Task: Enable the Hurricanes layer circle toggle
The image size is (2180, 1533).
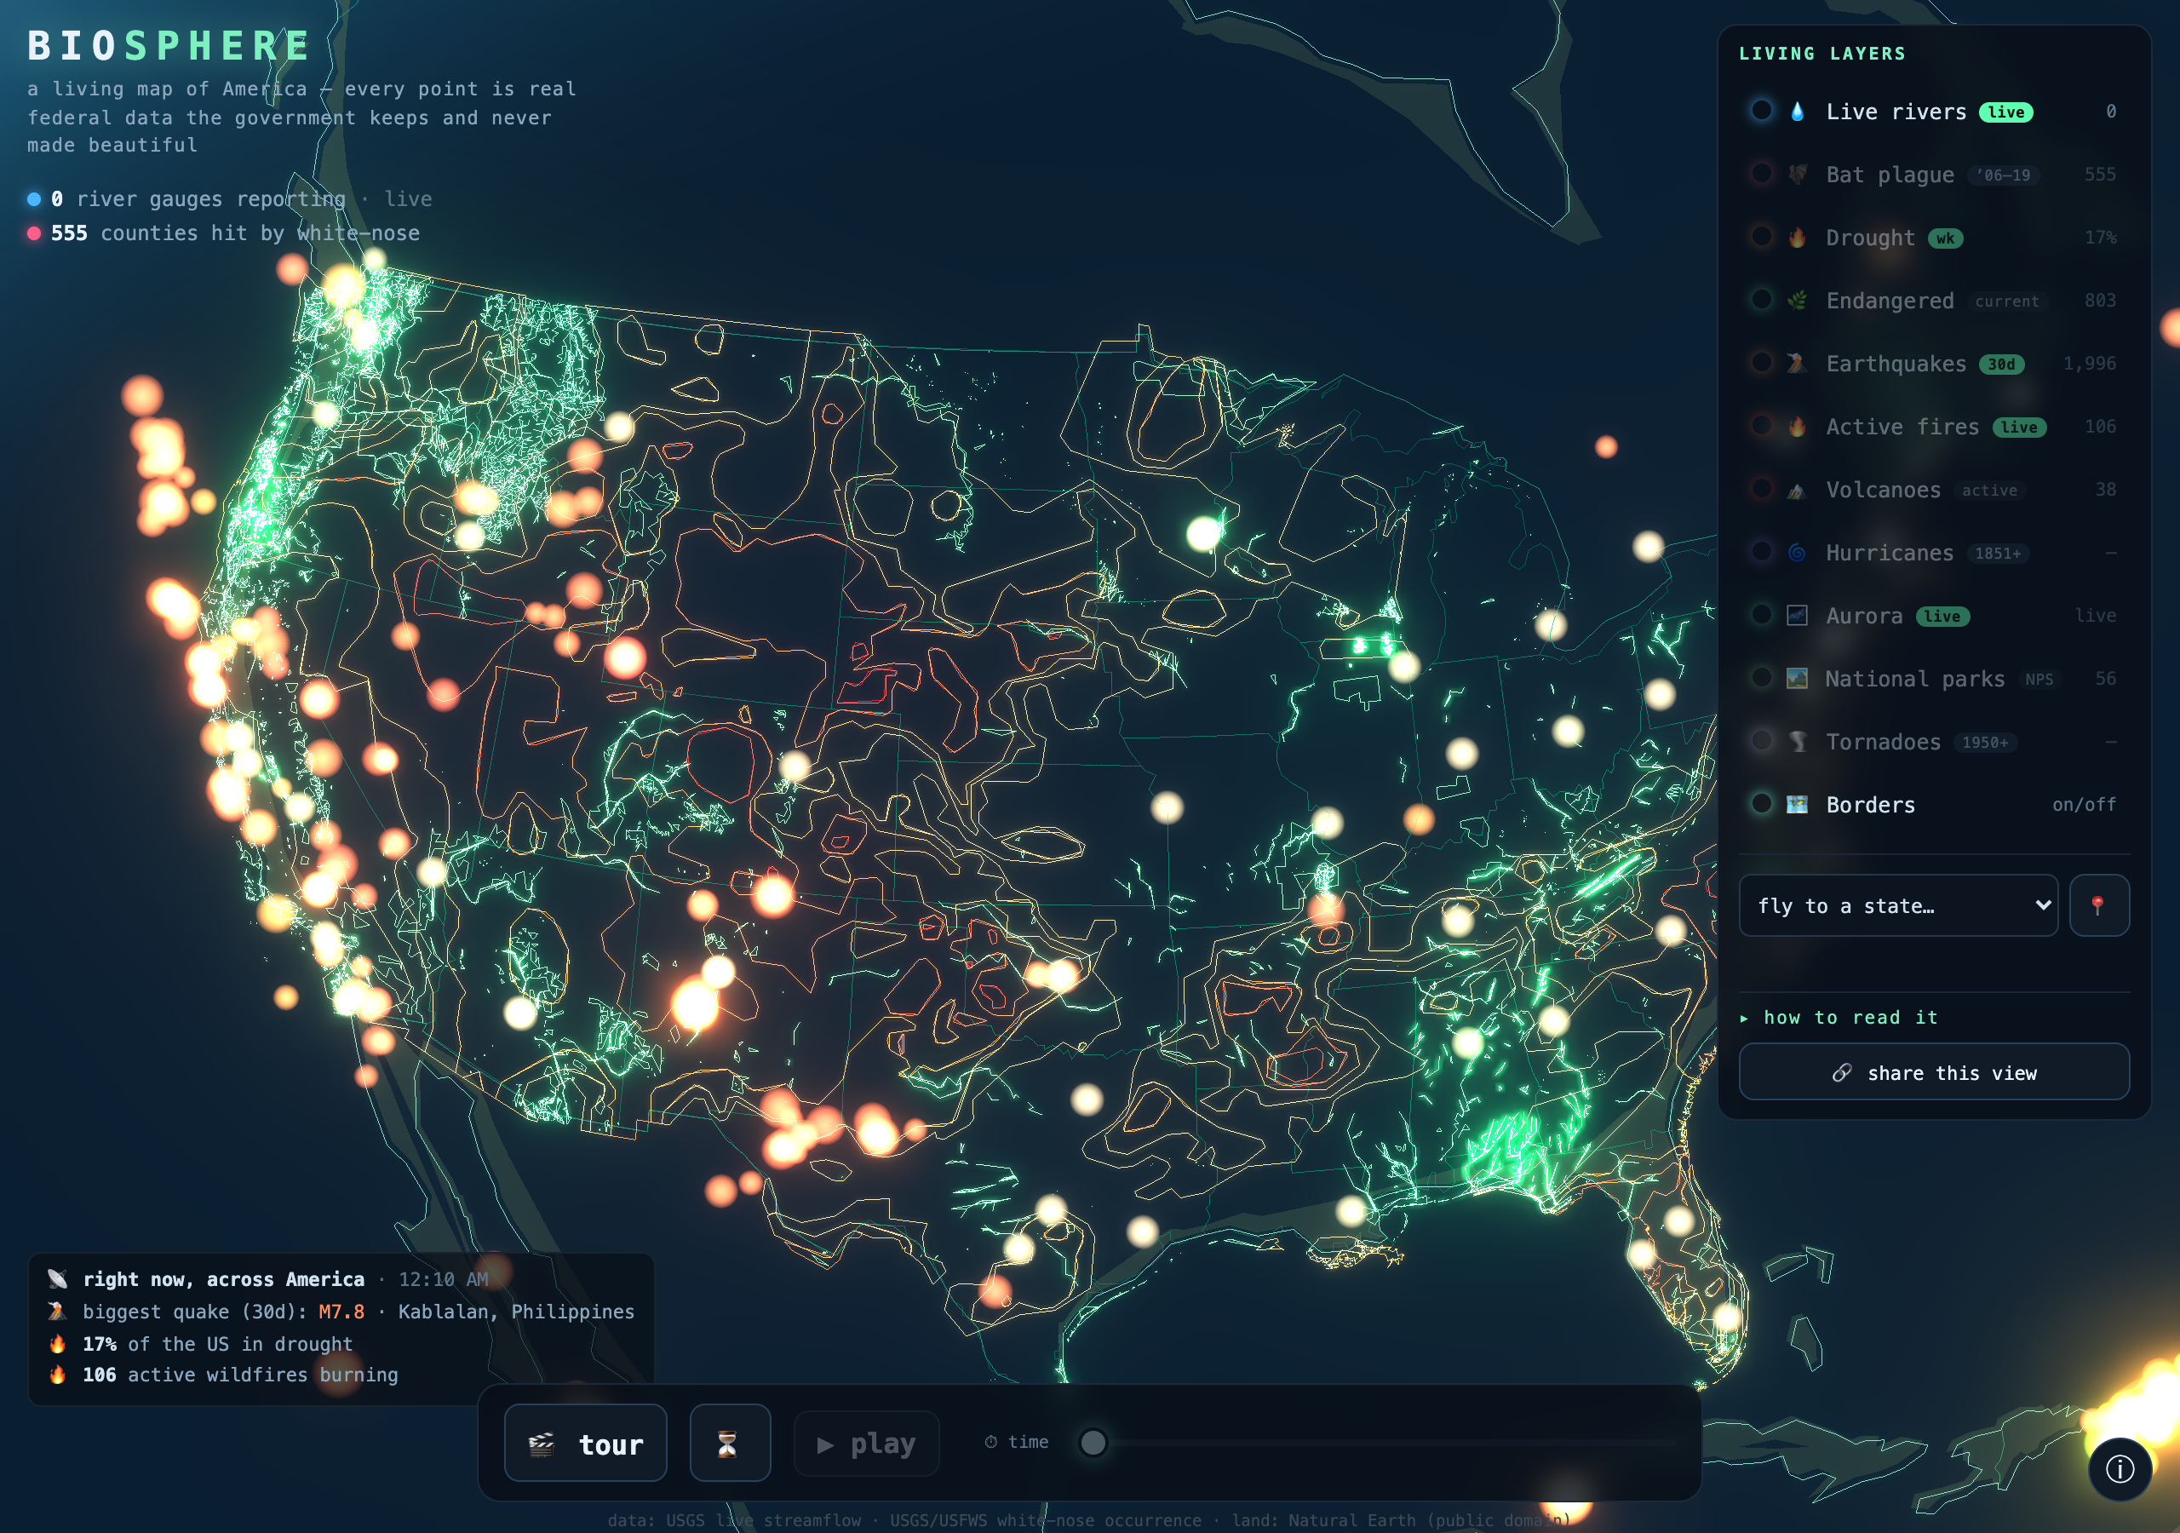Action: 1761,551
